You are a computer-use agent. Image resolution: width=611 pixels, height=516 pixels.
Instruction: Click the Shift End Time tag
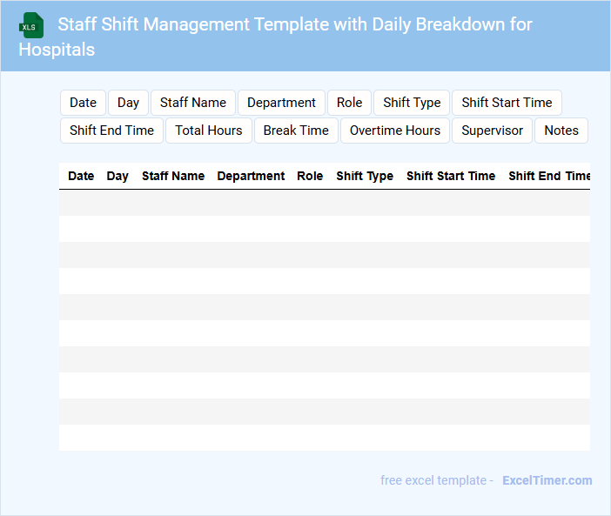[x=111, y=131]
